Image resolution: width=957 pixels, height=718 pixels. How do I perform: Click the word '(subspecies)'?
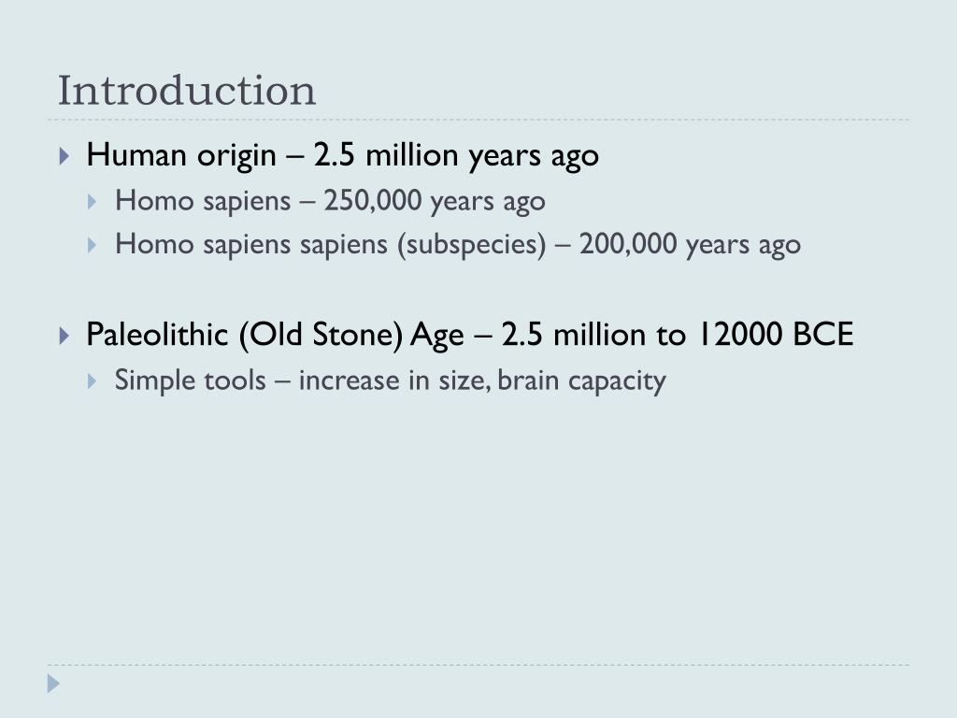(x=472, y=245)
